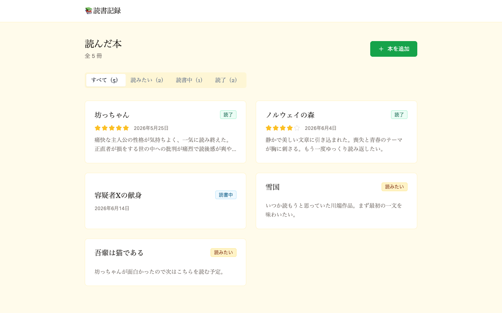Click the first star on ノルウェイの森
Screen dimensions: 502x313
coord(269,128)
